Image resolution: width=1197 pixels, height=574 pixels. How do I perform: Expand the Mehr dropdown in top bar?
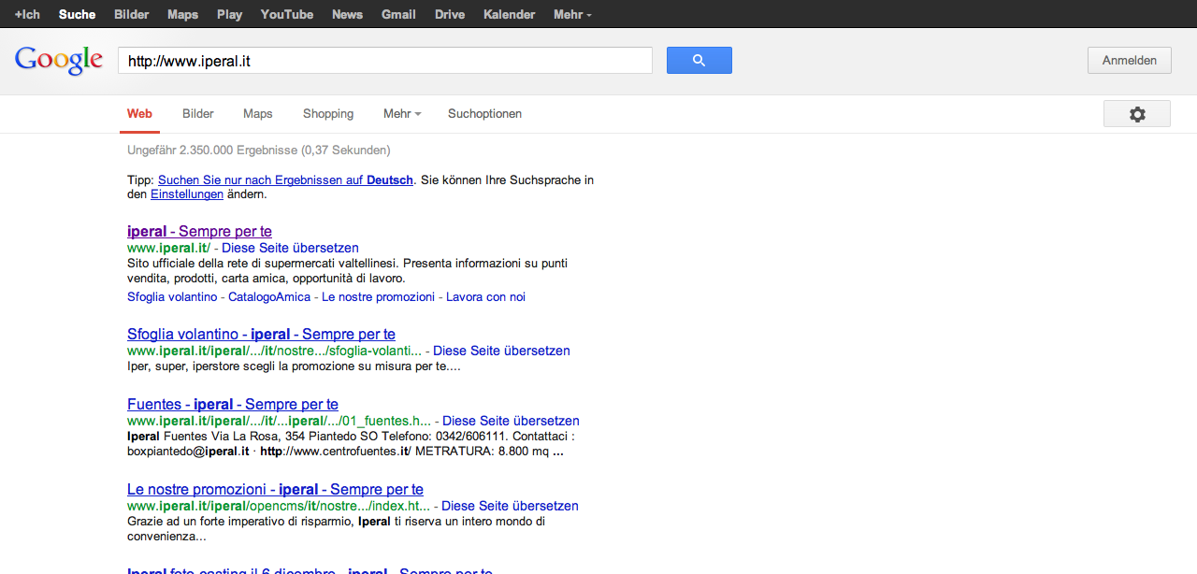pyautogui.click(x=571, y=15)
